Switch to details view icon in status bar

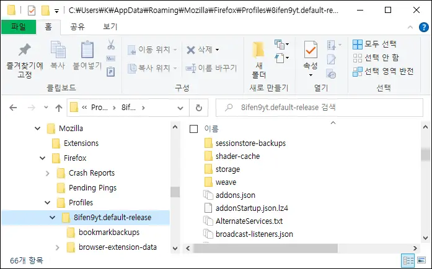tap(408, 260)
